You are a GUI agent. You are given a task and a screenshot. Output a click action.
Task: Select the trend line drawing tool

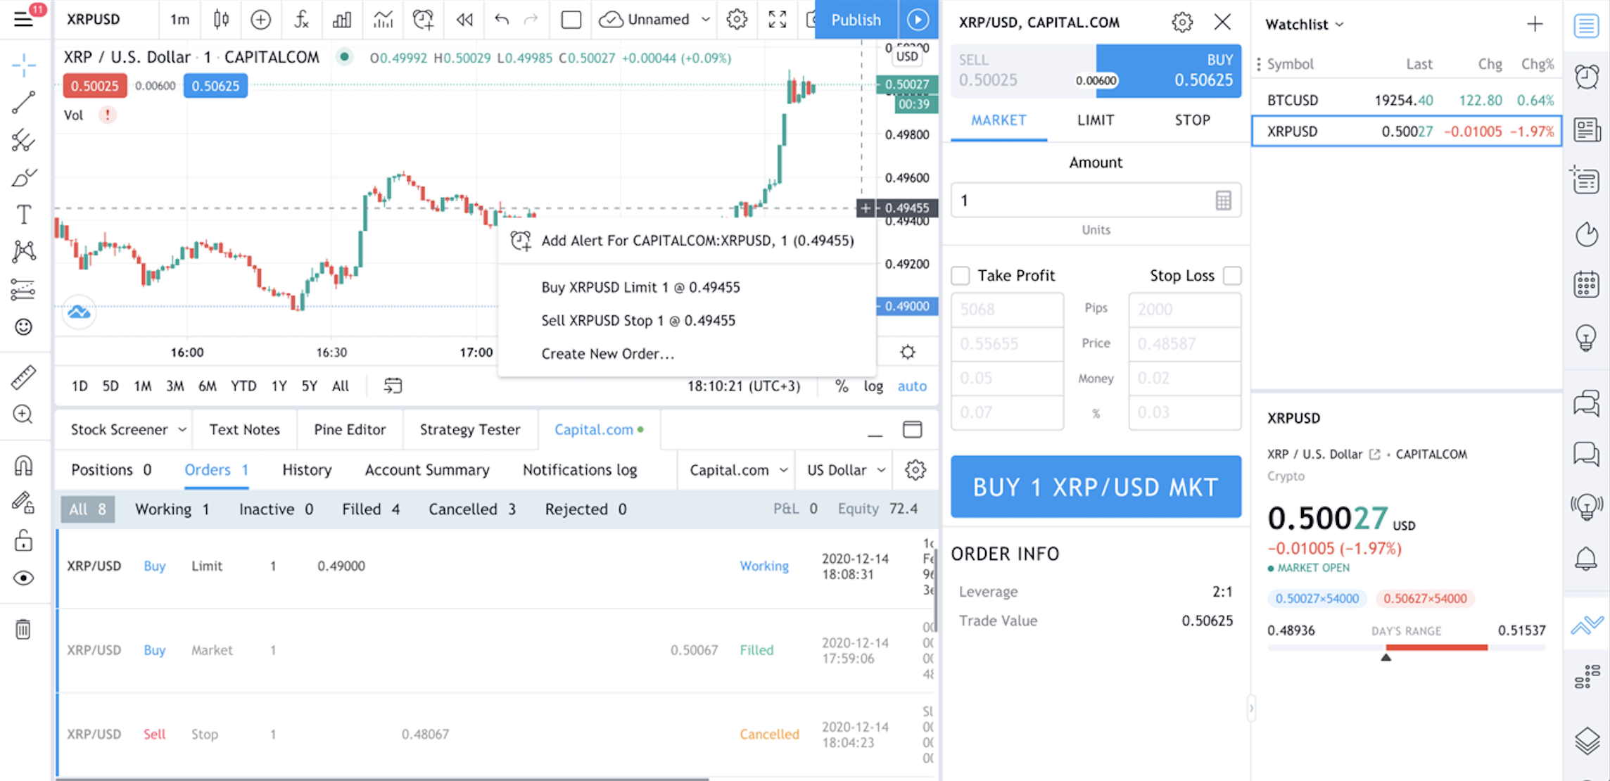[23, 103]
